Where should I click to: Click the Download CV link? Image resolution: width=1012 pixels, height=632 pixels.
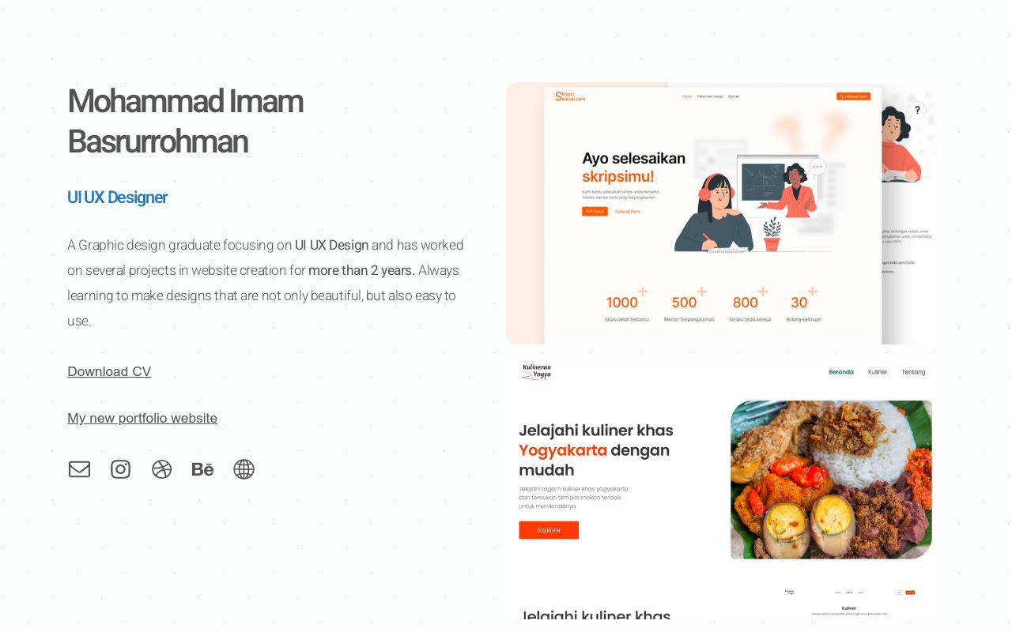[109, 371]
